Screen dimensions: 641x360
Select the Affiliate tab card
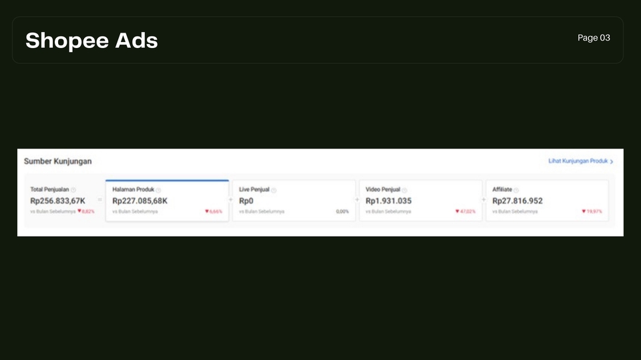(547, 201)
